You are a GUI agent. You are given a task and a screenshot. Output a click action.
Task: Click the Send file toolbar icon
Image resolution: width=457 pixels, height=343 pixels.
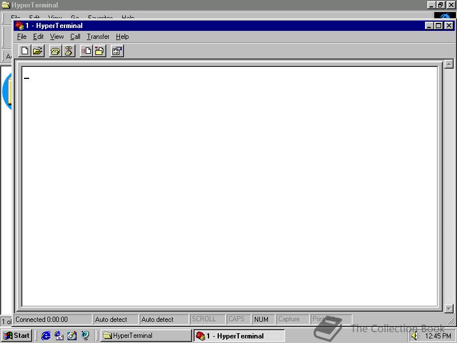(x=86, y=51)
